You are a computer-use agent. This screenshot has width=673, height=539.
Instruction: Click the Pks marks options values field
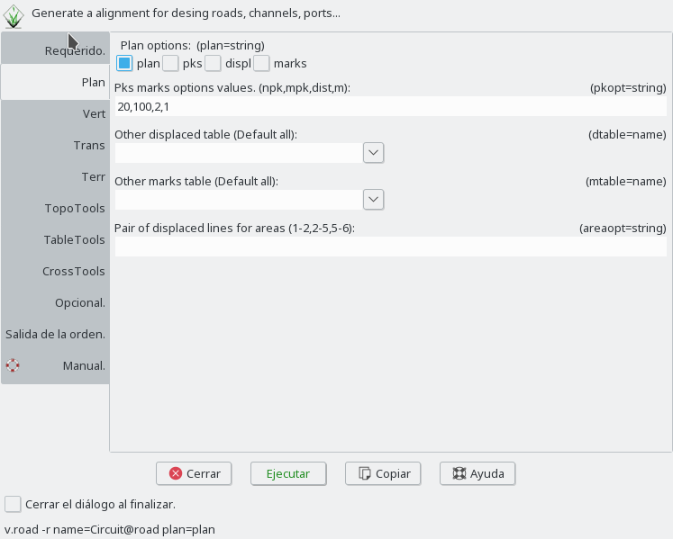coord(390,106)
